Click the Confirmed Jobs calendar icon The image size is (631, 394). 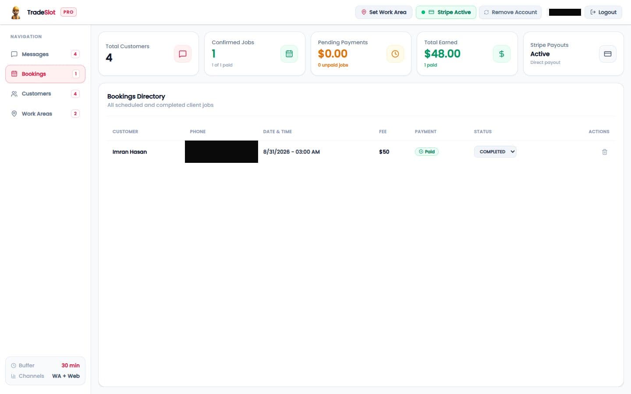click(289, 54)
